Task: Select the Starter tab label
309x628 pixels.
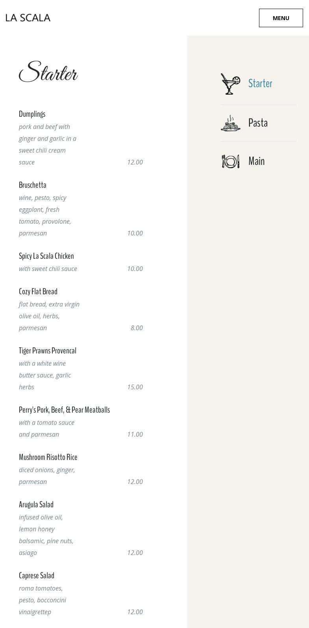Action: [x=260, y=84]
